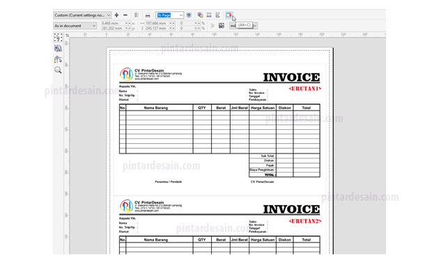Click the first CV. PintarDesain logo

pyautogui.click(x=126, y=74)
